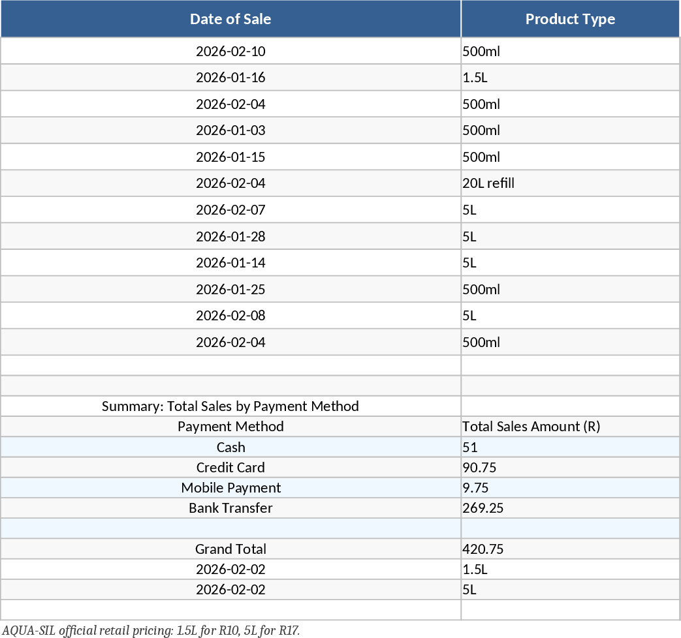Click the Date of Sale column header
This screenshot has width=681, height=638.
(230, 19)
